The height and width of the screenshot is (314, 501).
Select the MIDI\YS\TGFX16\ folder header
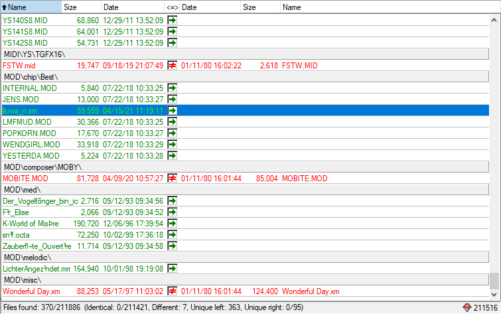[x=246, y=54]
